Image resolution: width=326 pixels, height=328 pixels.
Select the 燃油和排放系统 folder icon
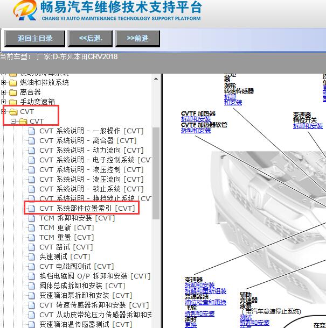pos(13,83)
